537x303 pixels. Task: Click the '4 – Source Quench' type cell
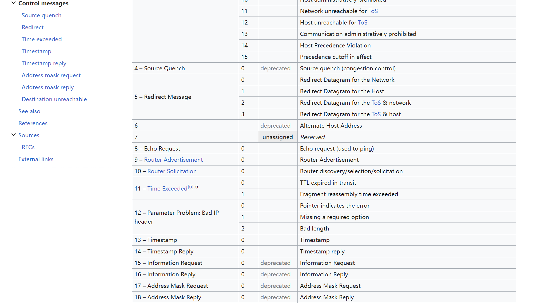point(185,68)
